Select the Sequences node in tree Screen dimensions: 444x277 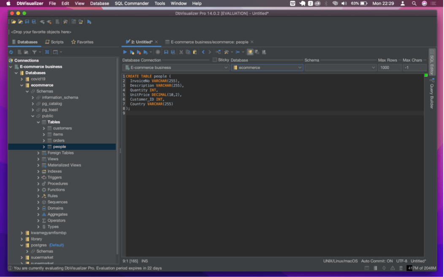(x=57, y=202)
